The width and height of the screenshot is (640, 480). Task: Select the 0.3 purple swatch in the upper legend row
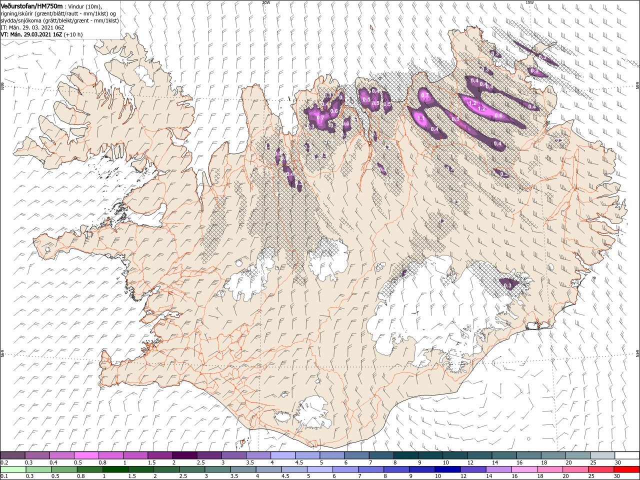(x=37, y=455)
